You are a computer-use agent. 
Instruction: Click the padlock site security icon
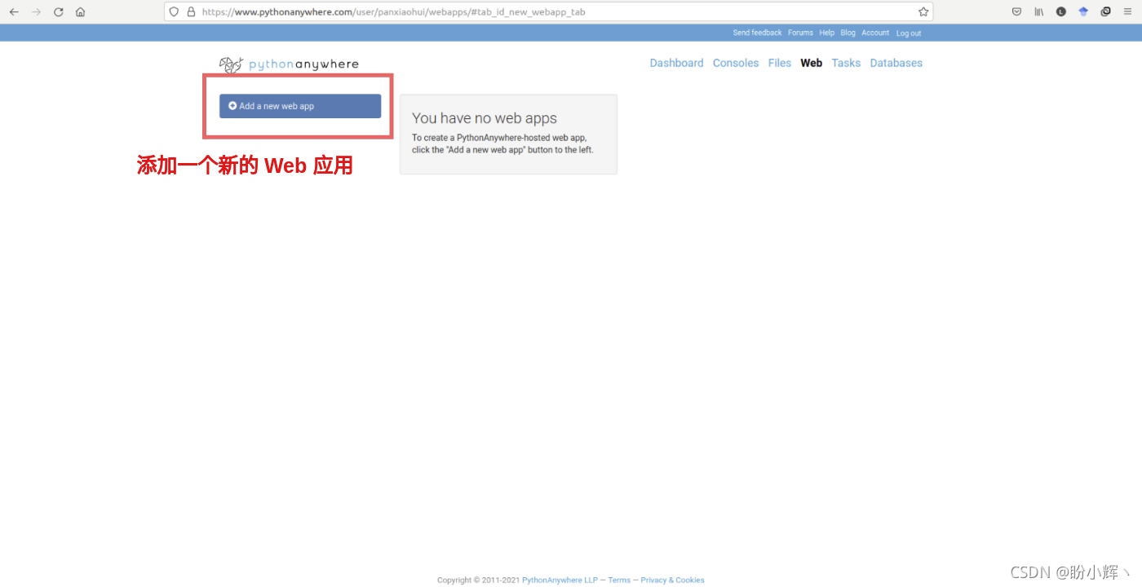click(191, 12)
